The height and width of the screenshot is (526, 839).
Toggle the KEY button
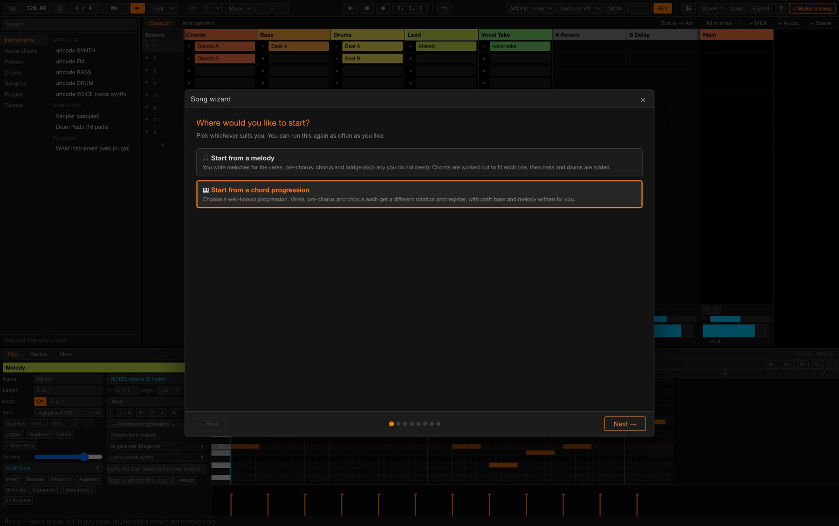point(662,8)
